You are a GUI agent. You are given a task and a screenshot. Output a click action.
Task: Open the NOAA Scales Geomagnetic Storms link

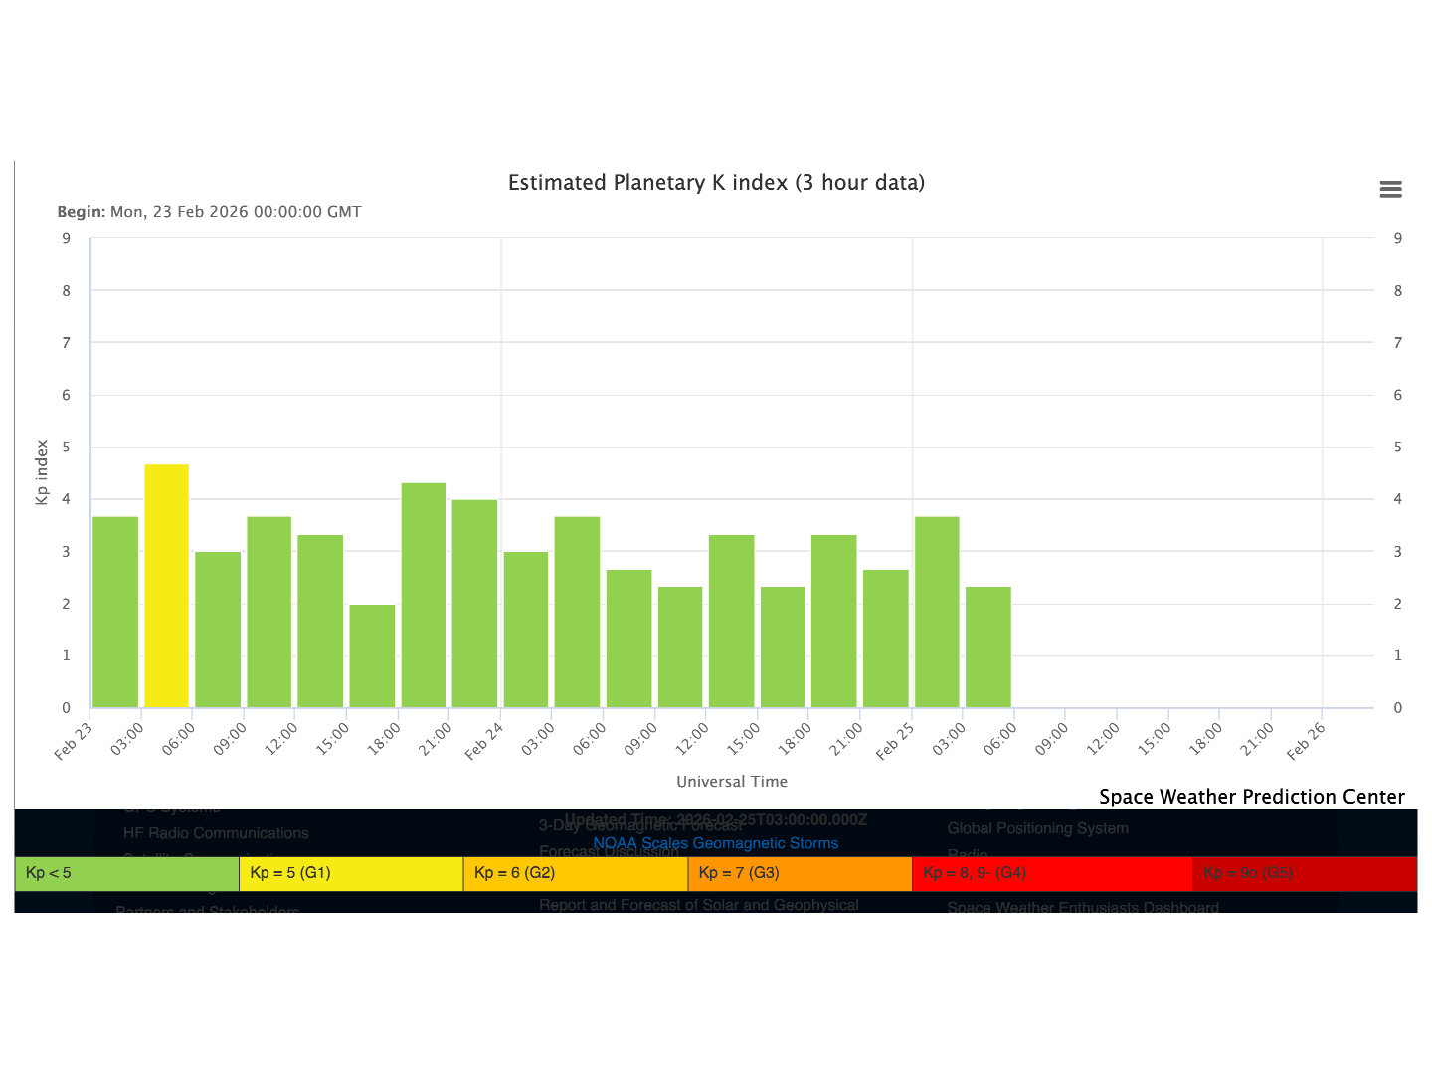[x=715, y=843]
